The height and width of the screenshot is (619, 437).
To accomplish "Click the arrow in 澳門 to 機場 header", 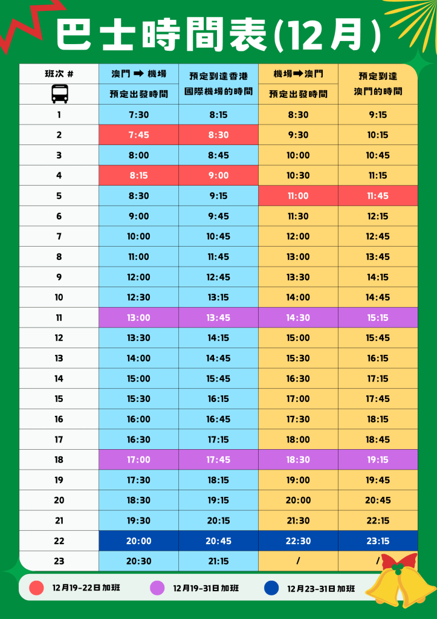I will coord(138,74).
